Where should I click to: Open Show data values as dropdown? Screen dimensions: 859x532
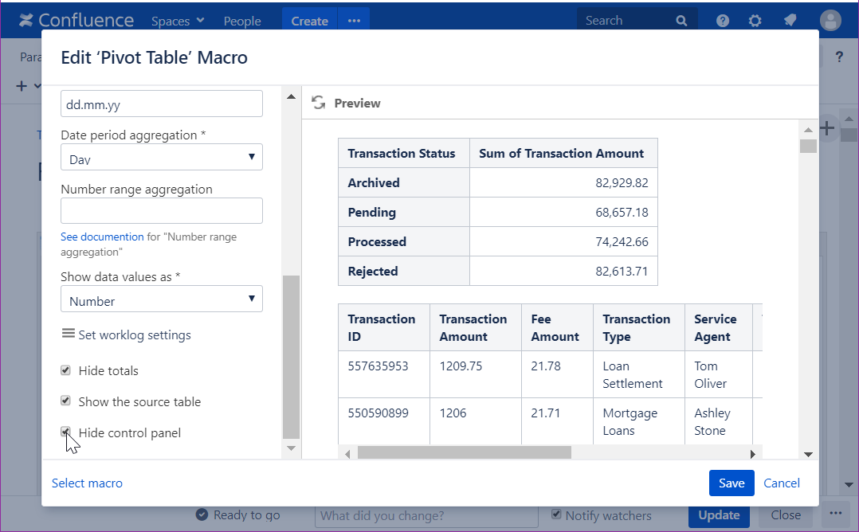point(162,299)
